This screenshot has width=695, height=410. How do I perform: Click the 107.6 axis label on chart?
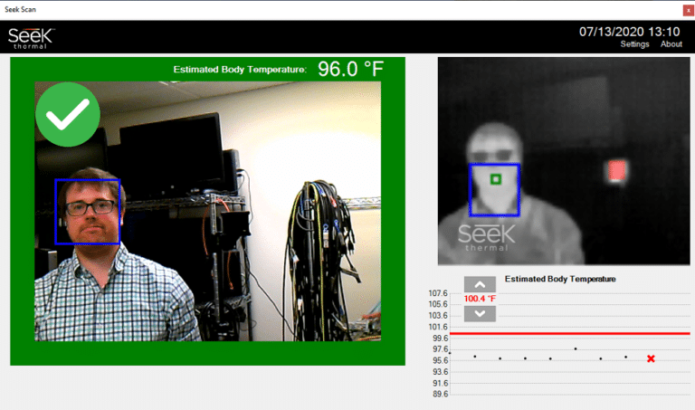click(x=438, y=293)
